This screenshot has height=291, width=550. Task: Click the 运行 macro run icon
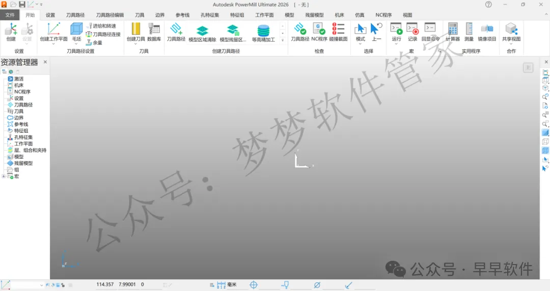(396, 32)
